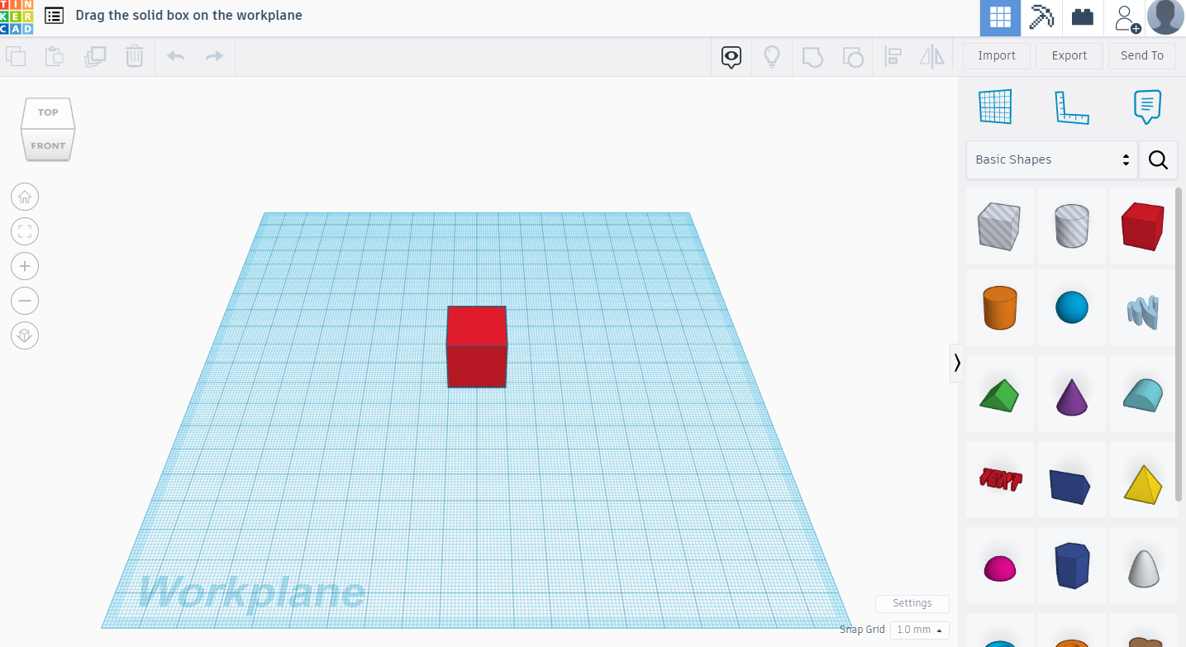Select the red Text shape
Viewport: 1186px width, 647px height.
999,479
